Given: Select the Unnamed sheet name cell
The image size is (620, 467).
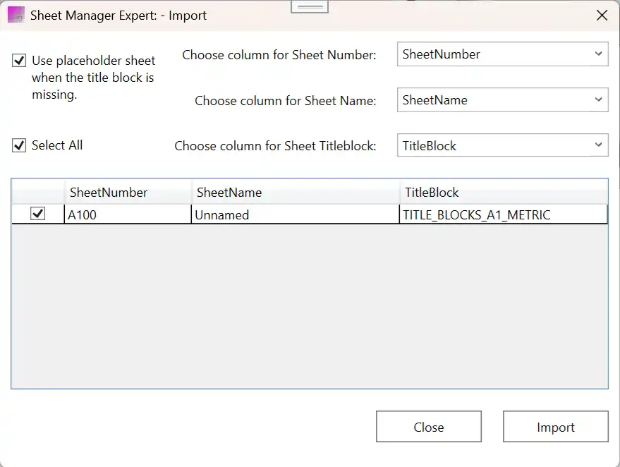Looking at the screenshot, I should pos(294,214).
